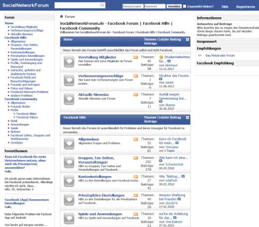Viewport: 259px width, 227px height.
Task: Select Media in sidebar tree
Action: 14,110
